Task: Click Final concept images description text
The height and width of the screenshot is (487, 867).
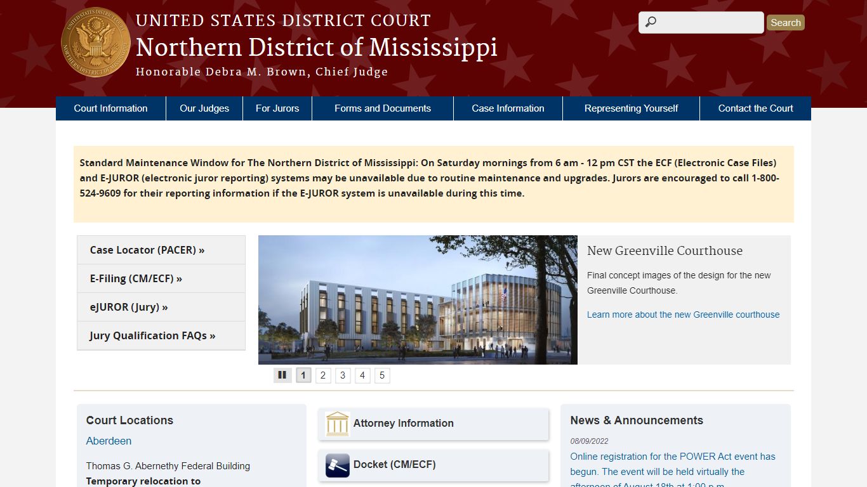Action: click(678, 283)
